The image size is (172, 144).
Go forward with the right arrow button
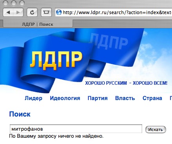[18, 13]
